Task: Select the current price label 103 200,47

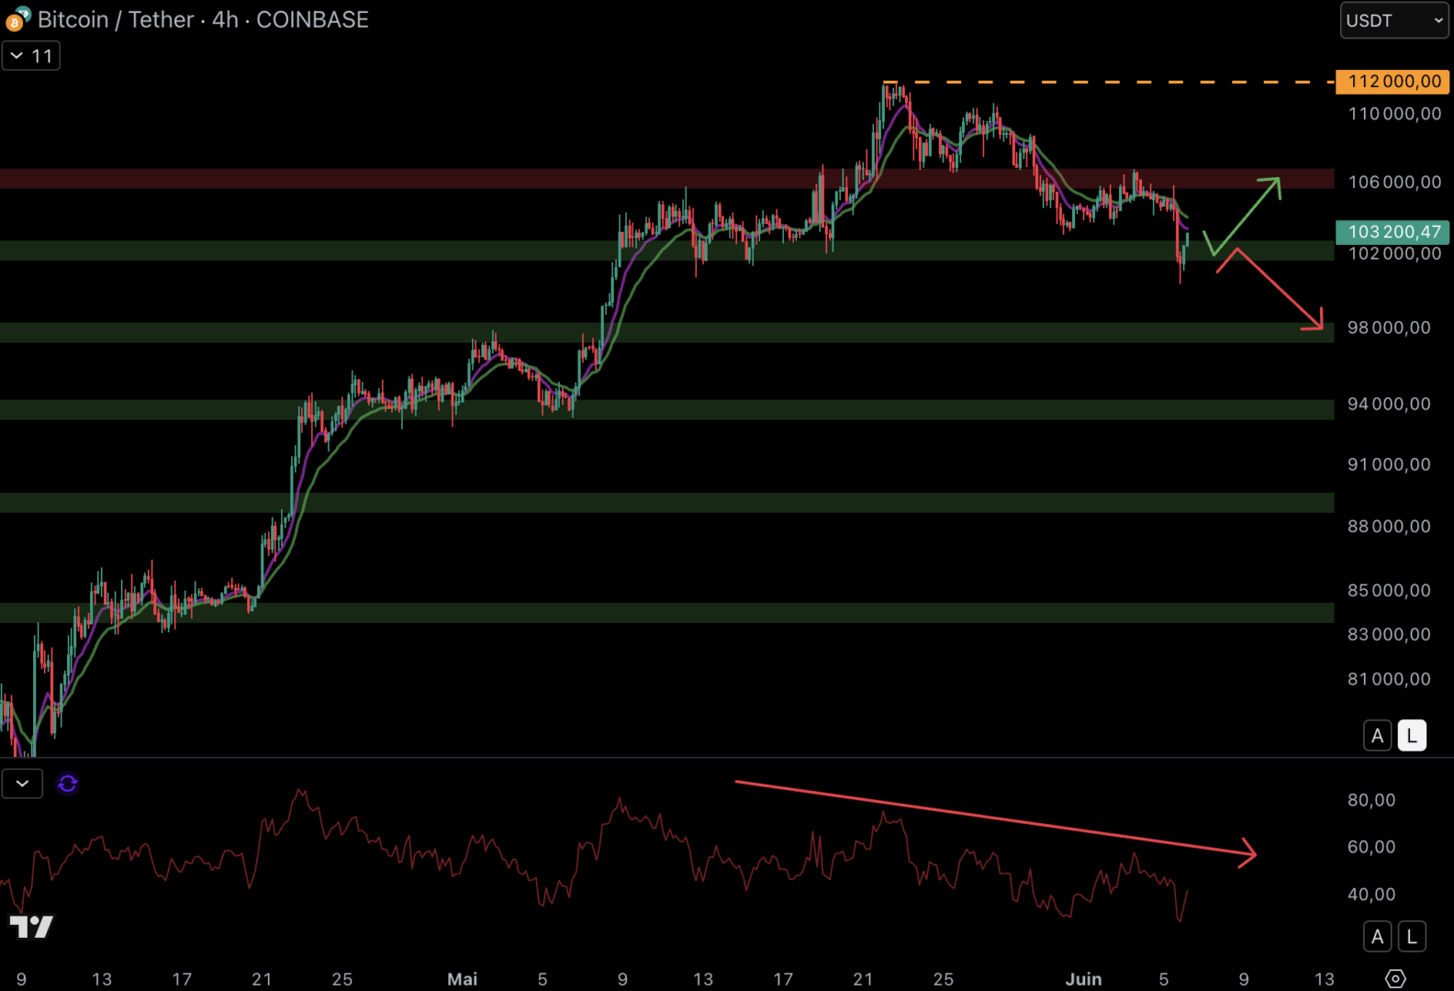Action: (1392, 232)
